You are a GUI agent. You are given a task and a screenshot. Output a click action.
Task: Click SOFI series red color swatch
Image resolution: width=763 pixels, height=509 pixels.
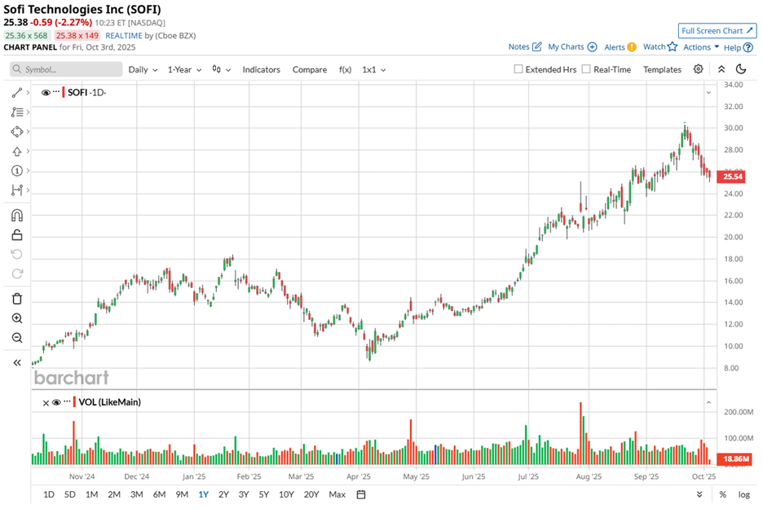tap(64, 92)
